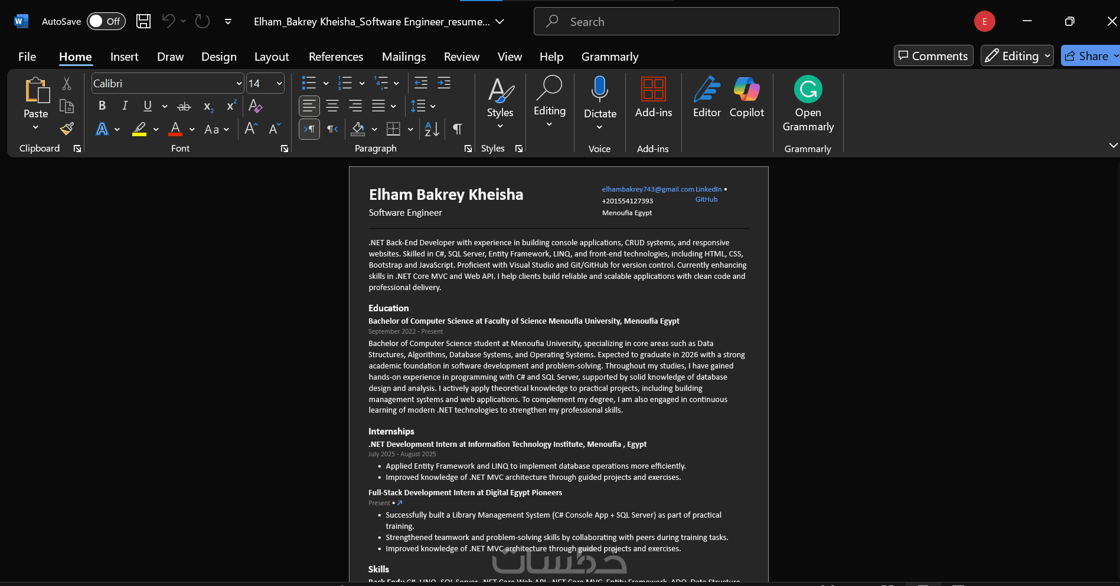Click the Paste clipboard icon
This screenshot has height=586, width=1120.
pyautogui.click(x=36, y=90)
